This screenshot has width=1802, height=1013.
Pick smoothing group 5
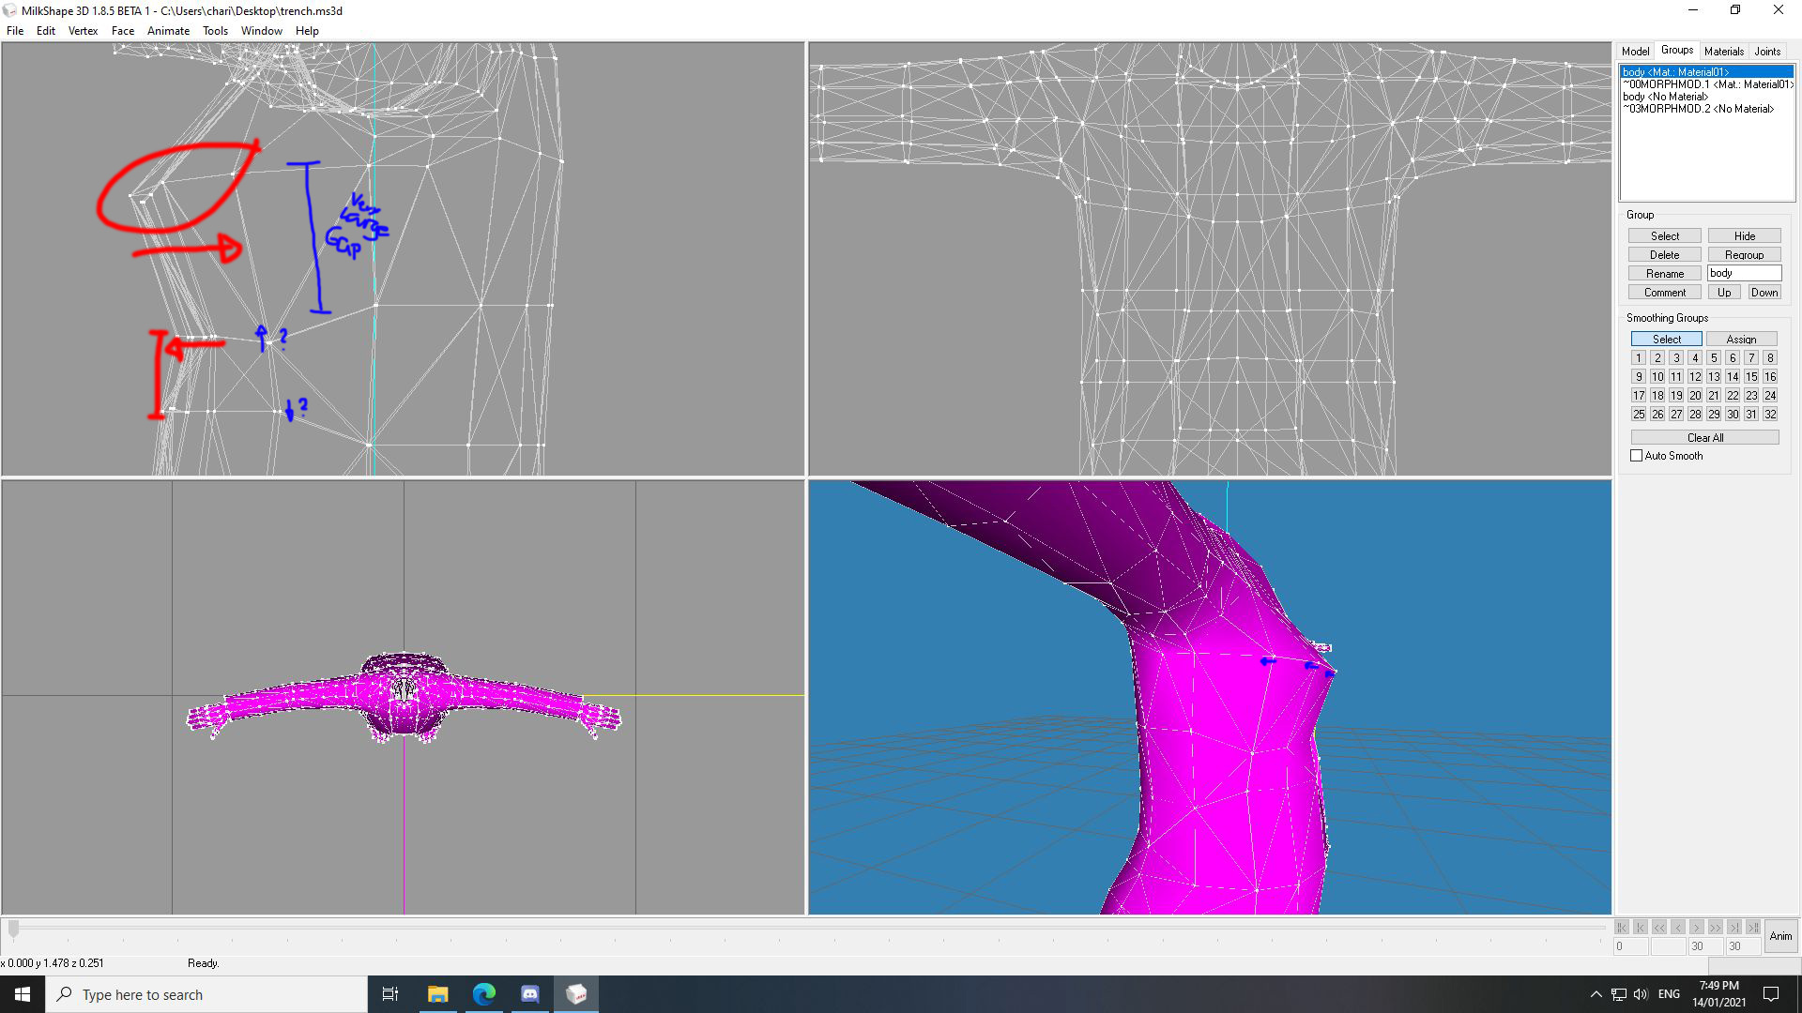point(1714,358)
